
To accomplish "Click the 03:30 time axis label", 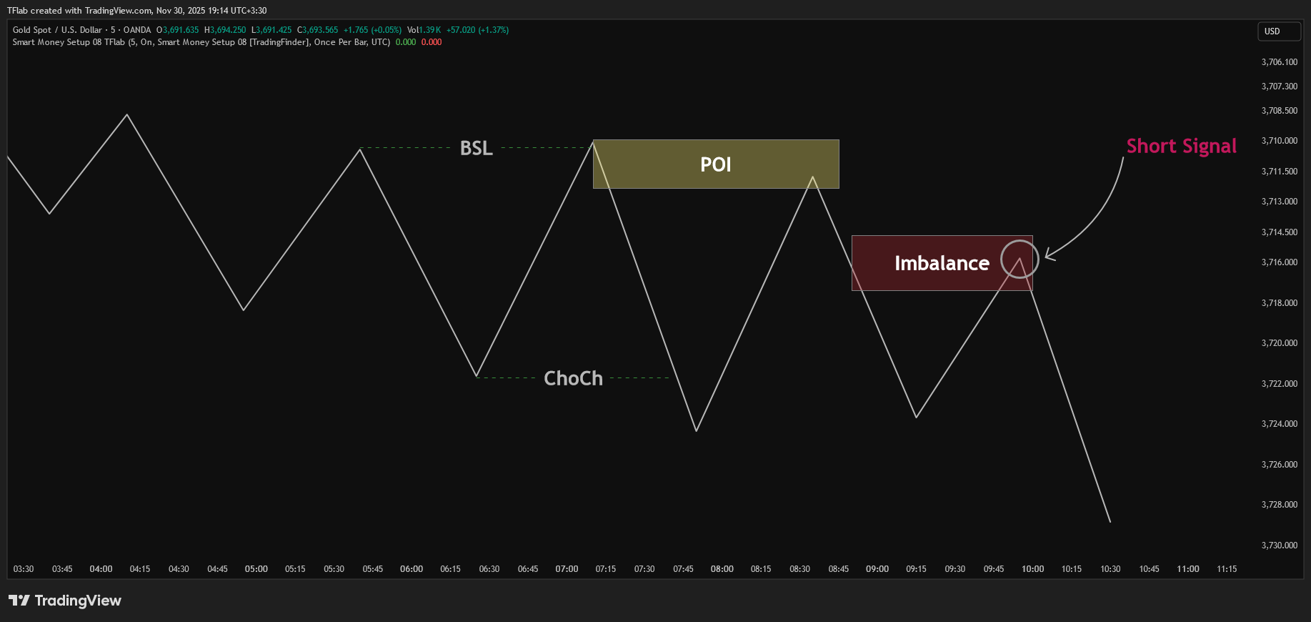I will (24, 569).
